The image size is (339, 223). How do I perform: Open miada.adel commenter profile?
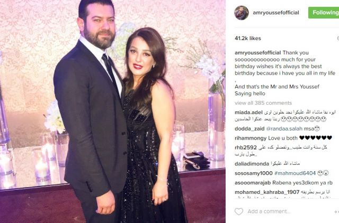coord(248,113)
